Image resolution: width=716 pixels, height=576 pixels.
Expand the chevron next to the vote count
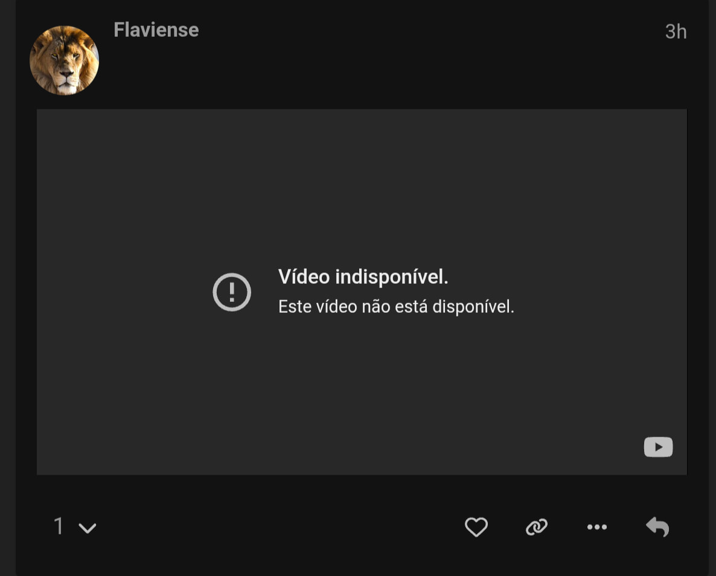[88, 528]
